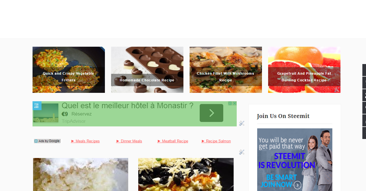Open the ad info icon on TripAdvisor banner
366x191 pixels.
[x=230, y=103]
